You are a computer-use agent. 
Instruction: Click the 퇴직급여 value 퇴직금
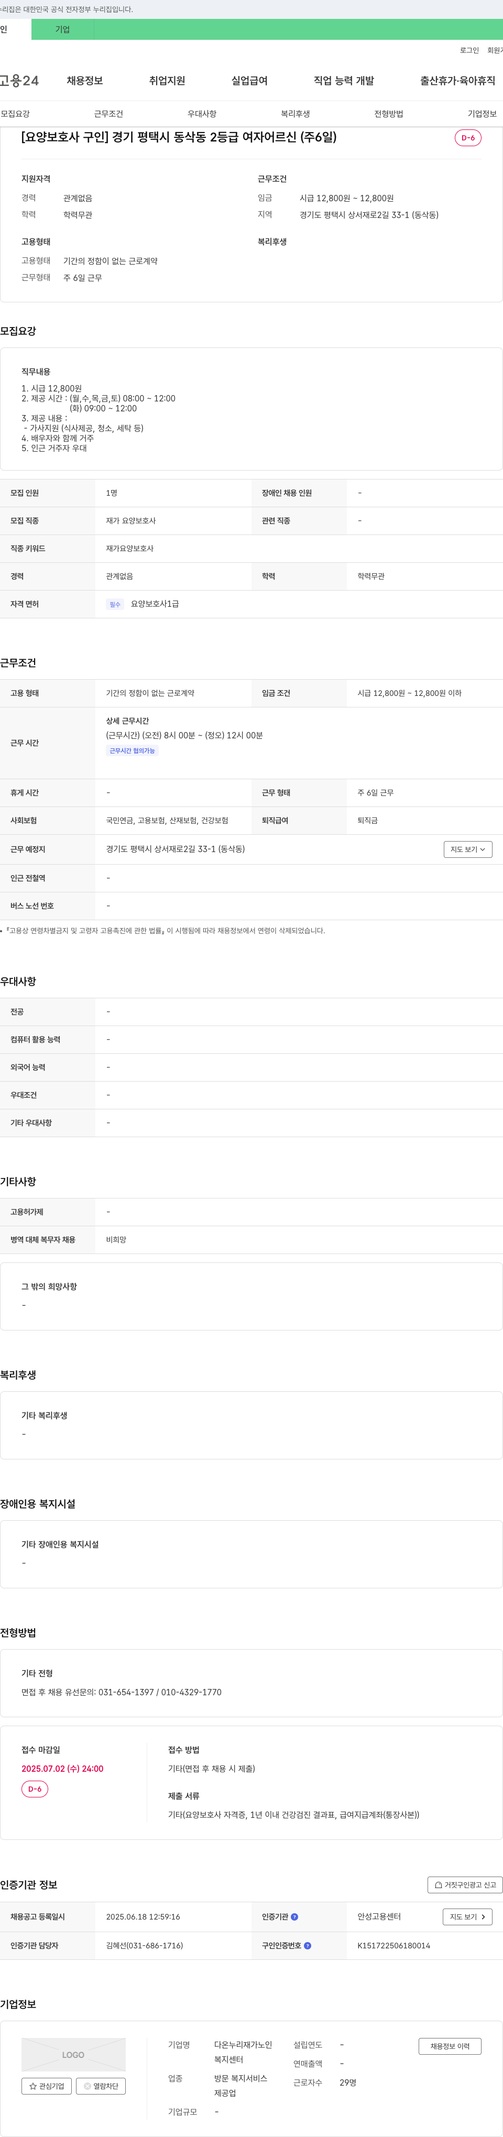368,821
